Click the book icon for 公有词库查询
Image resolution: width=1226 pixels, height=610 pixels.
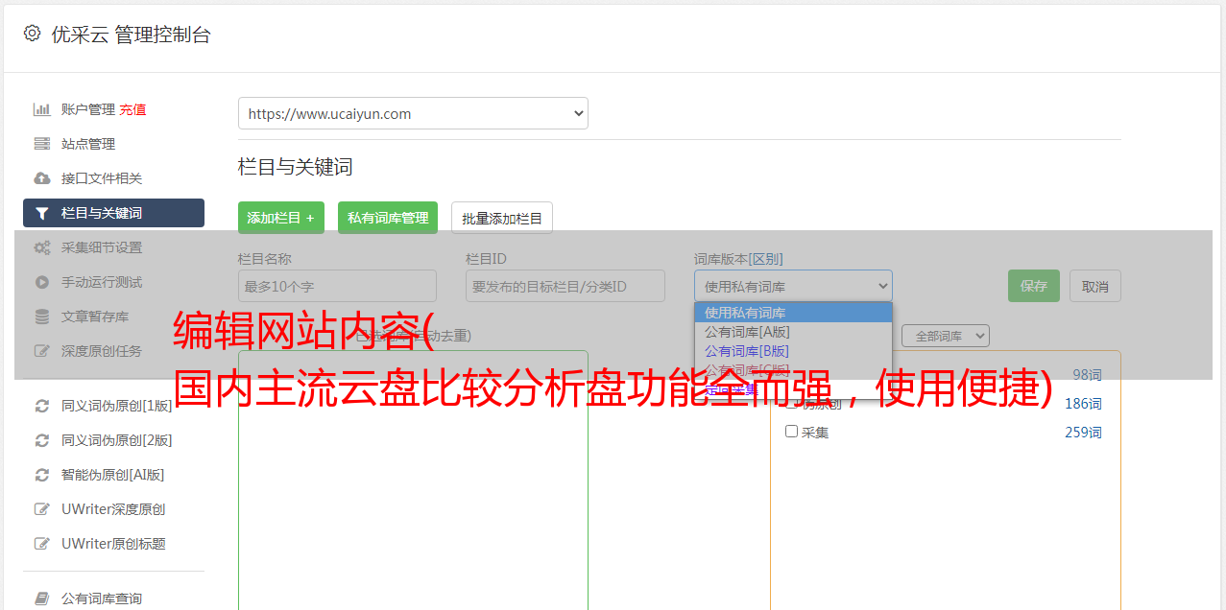coord(42,598)
